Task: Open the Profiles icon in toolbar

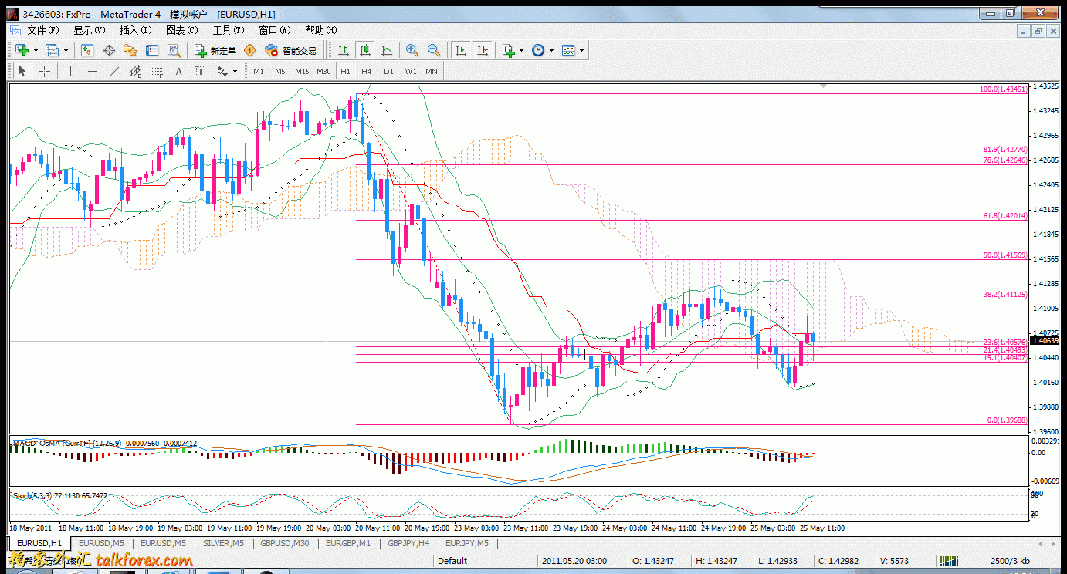Action: (x=53, y=50)
